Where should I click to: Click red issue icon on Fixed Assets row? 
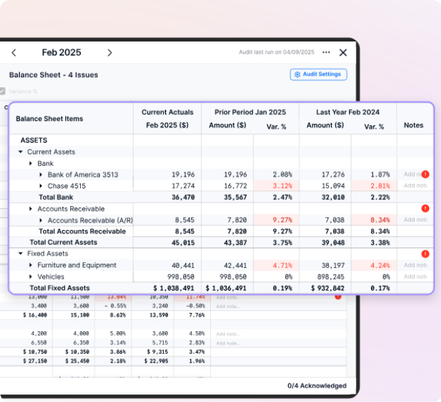coord(425,254)
